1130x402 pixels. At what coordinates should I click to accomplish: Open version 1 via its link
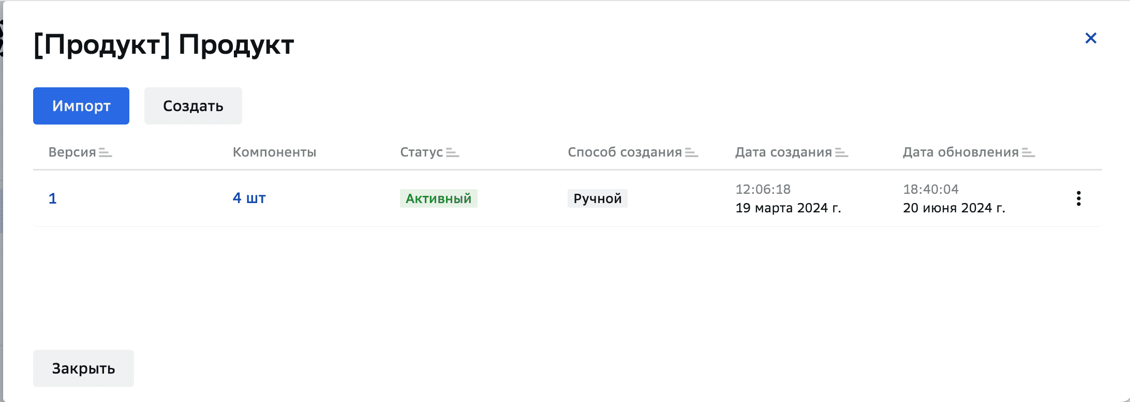pos(52,198)
